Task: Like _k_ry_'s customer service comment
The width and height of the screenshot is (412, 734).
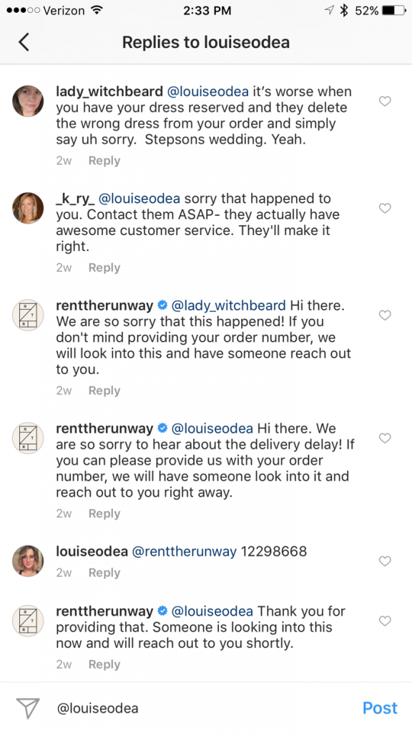Action: coord(385,208)
